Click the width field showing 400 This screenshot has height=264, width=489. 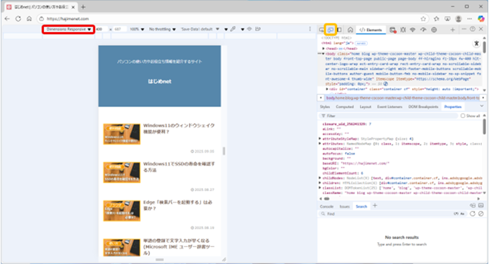(101, 30)
